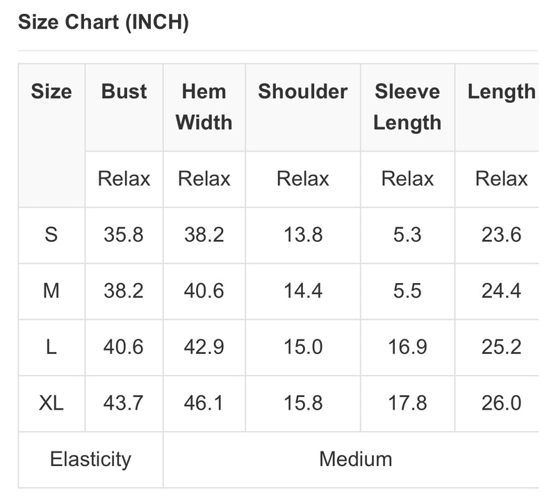The height and width of the screenshot is (498, 556).
Task: Click the Size header cell
Action: tap(51, 92)
